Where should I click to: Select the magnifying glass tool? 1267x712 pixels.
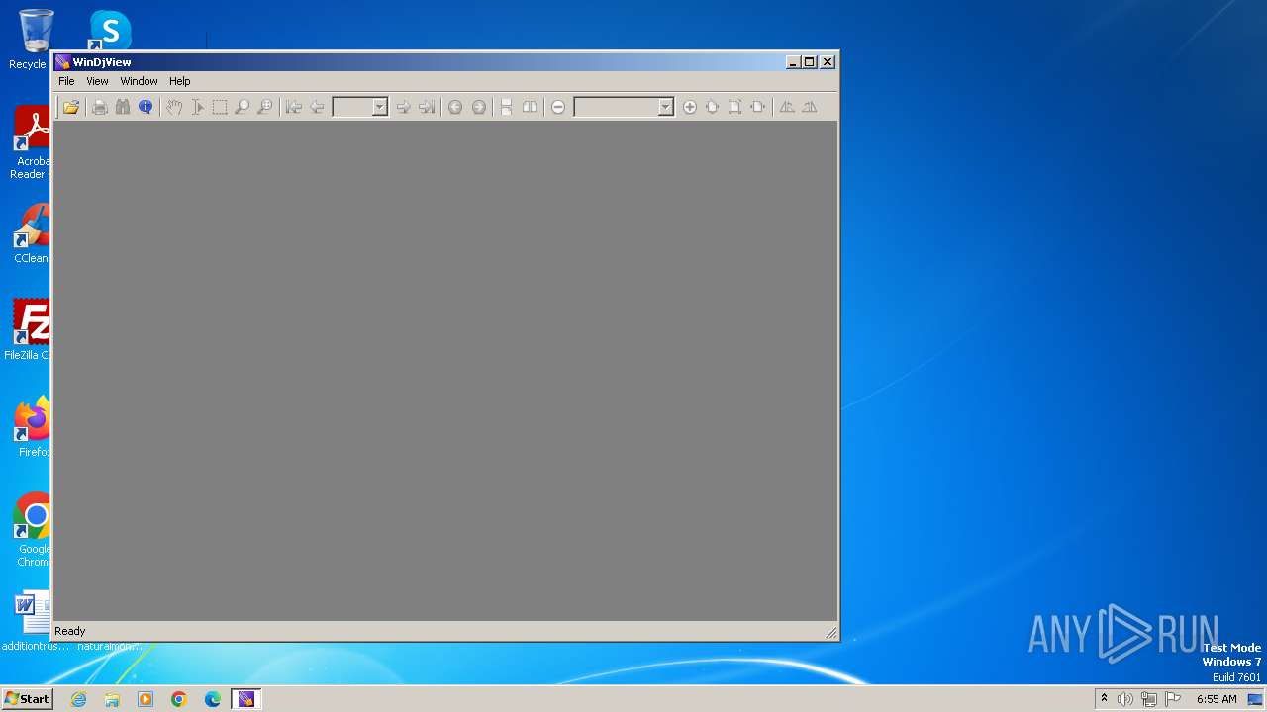243,107
